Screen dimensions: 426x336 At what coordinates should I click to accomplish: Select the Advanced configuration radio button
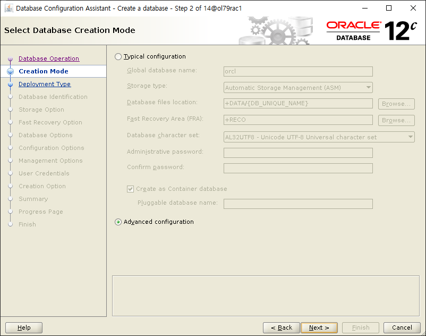tap(118, 222)
